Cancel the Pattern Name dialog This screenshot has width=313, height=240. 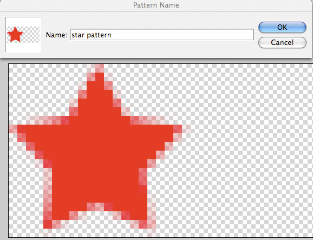pyautogui.click(x=282, y=43)
